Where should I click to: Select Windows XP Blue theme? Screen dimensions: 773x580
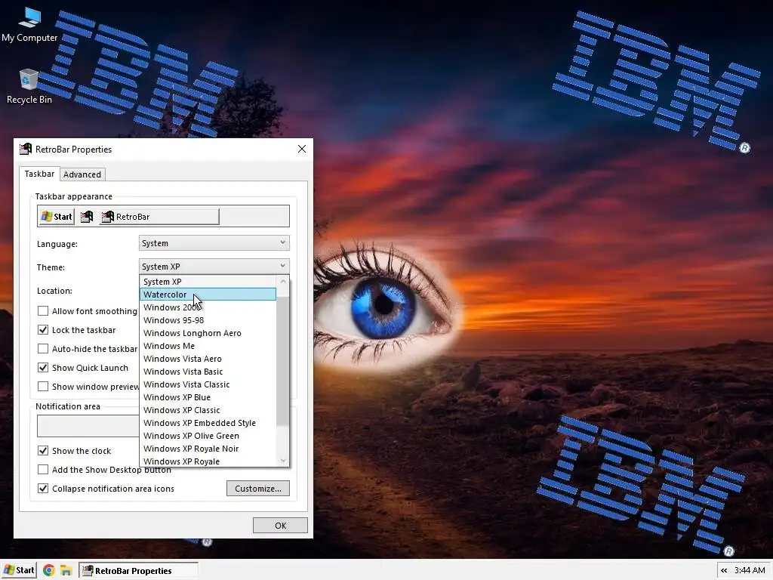click(208, 397)
